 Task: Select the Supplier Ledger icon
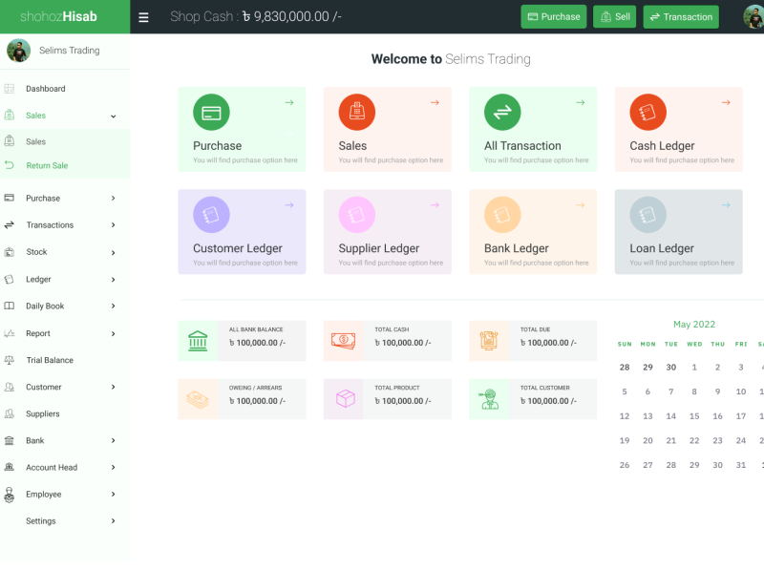click(x=356, y=214)
